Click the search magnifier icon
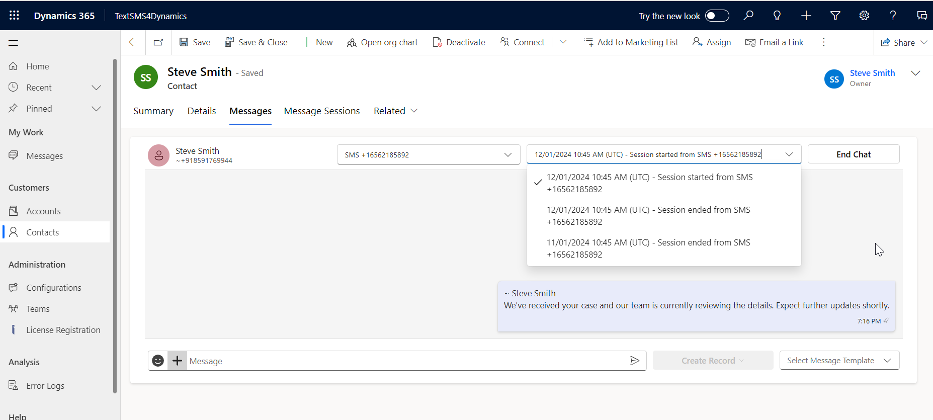 coord(748,16)
